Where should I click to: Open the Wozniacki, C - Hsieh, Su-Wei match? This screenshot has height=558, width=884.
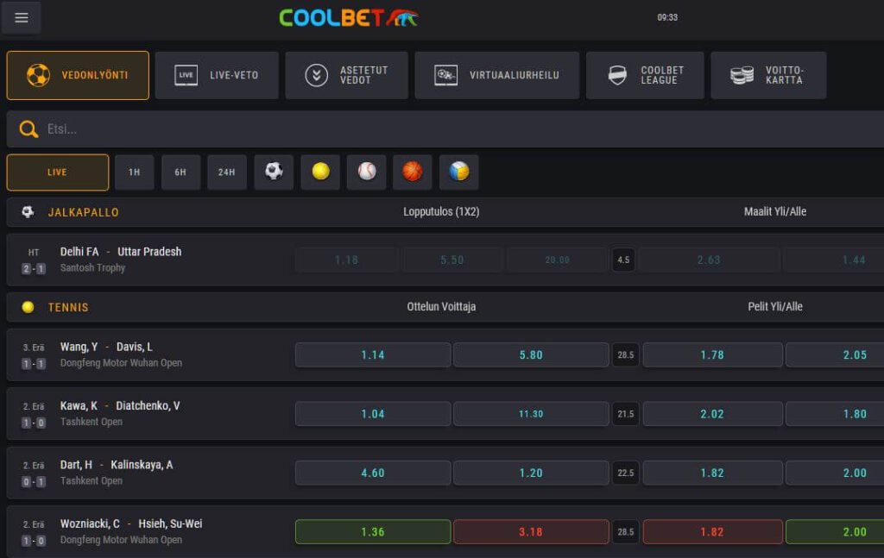pos(131,524)
